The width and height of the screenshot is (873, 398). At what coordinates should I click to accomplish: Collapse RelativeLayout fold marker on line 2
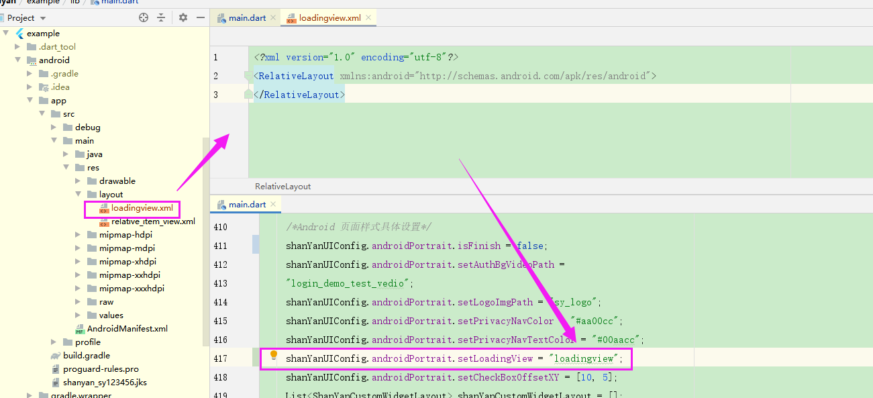click(248, 76)
